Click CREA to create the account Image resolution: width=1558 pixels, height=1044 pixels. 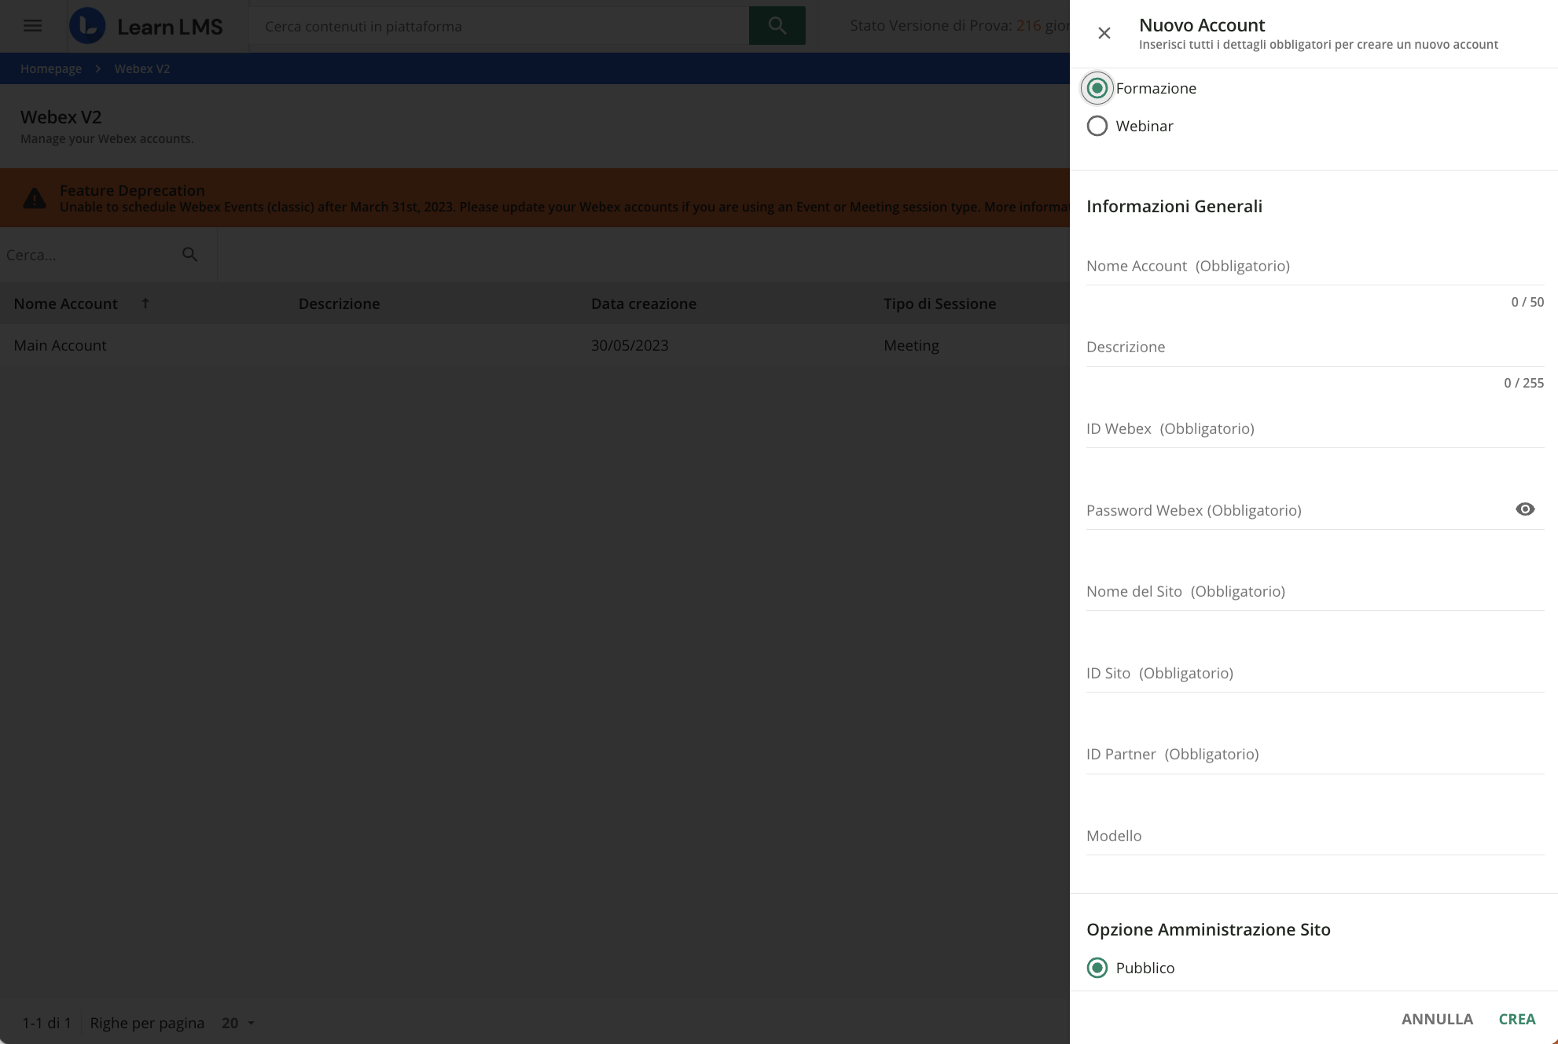tap(1517, 1018)
